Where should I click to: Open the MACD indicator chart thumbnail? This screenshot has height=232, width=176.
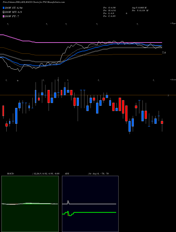click(30, 204)
